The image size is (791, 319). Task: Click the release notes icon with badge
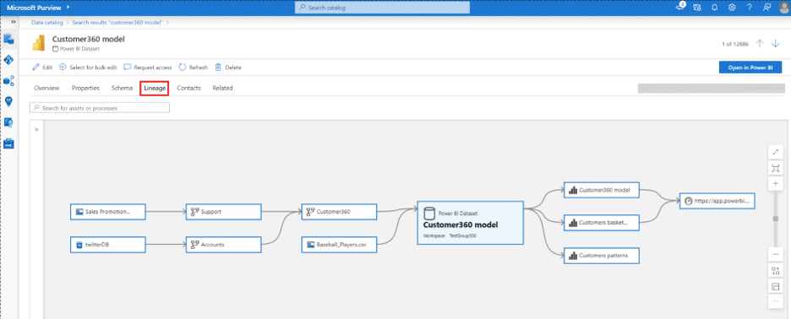pos(681,7)
